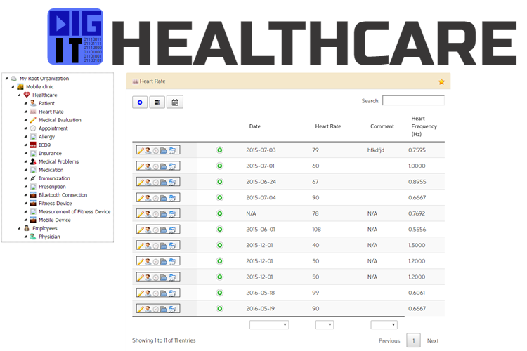Click the DIG IT logo
527x351 pixels.
coord(75,37)
